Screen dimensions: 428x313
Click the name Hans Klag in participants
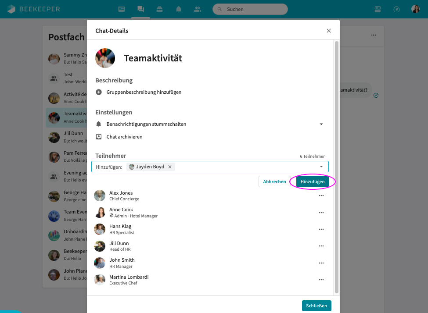click(120, 226)
